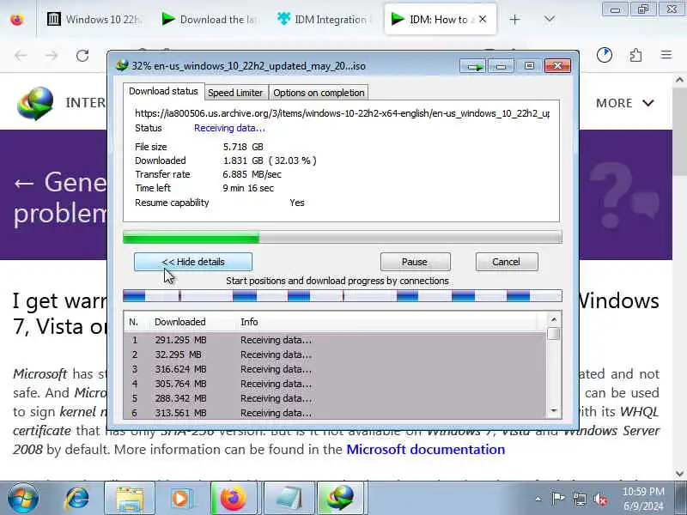Click the back arrow before General problems heading
Screen dimensions: 687x515
click(24, 183)
